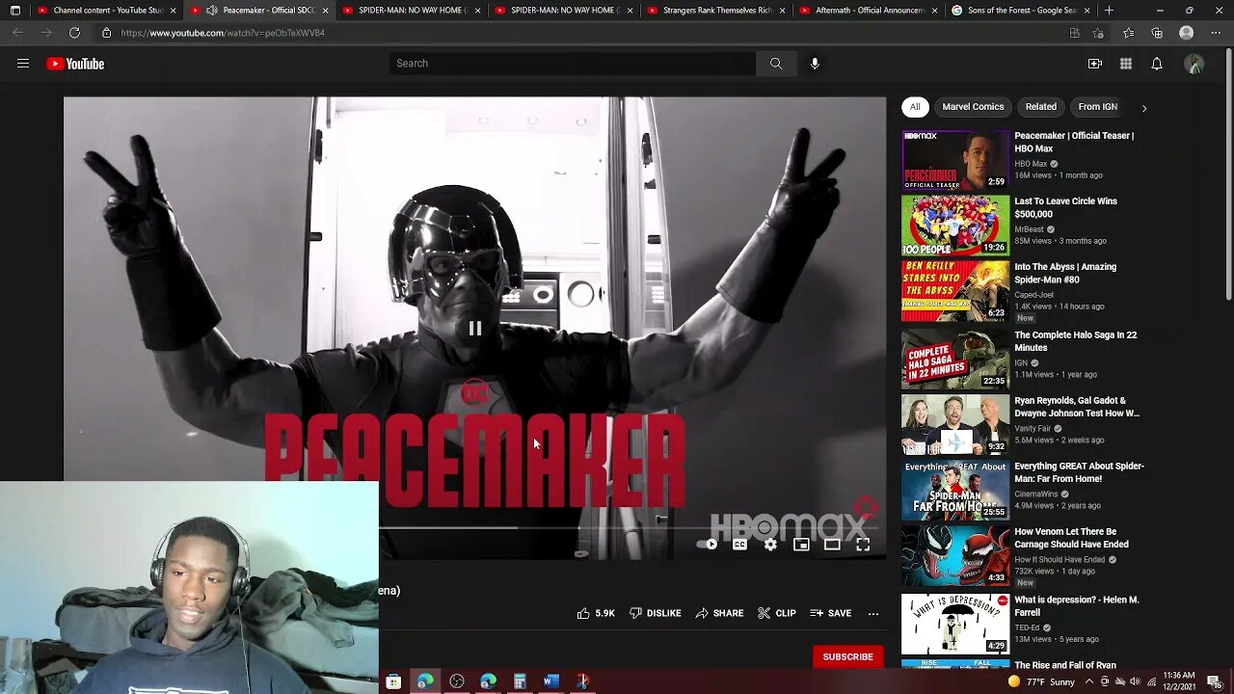Screen dimensions: 1234x694
Task: Switch to the Sons of the Forest tab
Action: click(x=1020, y=11)
